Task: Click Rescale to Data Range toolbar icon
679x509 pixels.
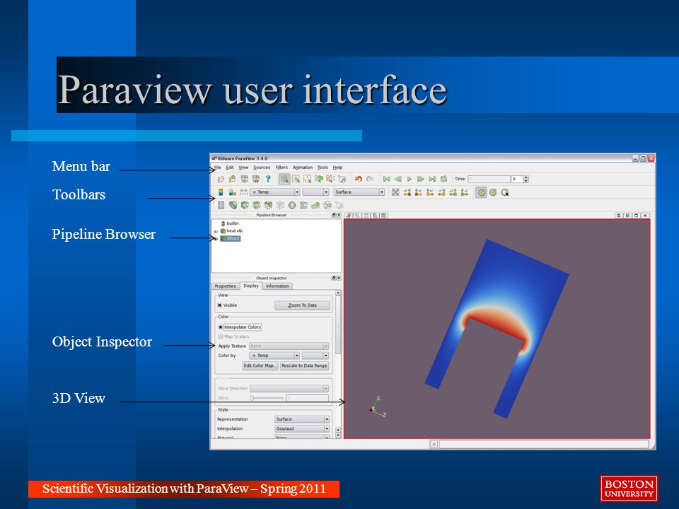Action: (x=244, y=192)
